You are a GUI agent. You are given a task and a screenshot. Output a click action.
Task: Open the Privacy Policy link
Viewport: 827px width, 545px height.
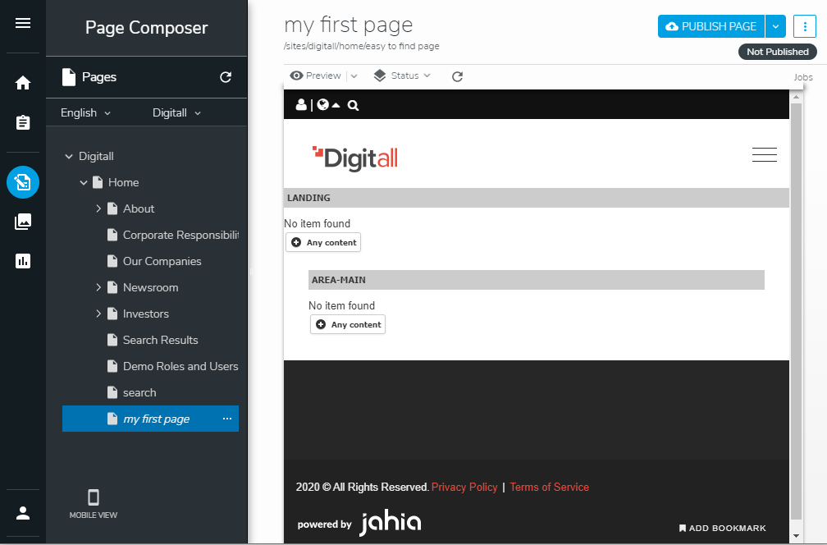[x=464, y=487]
